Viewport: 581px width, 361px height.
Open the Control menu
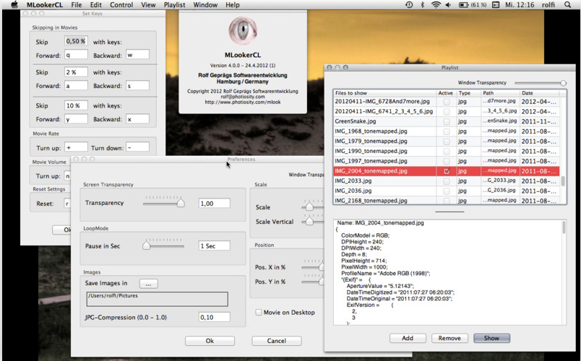121,5
